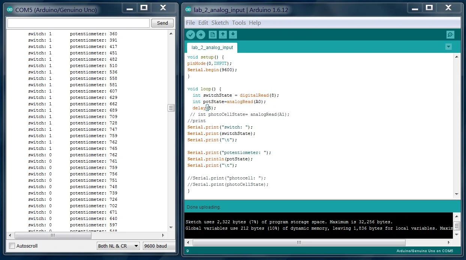The image size is (466, 260).
Task: Click the Verify sketch checkmark icon
Action: 190,35
